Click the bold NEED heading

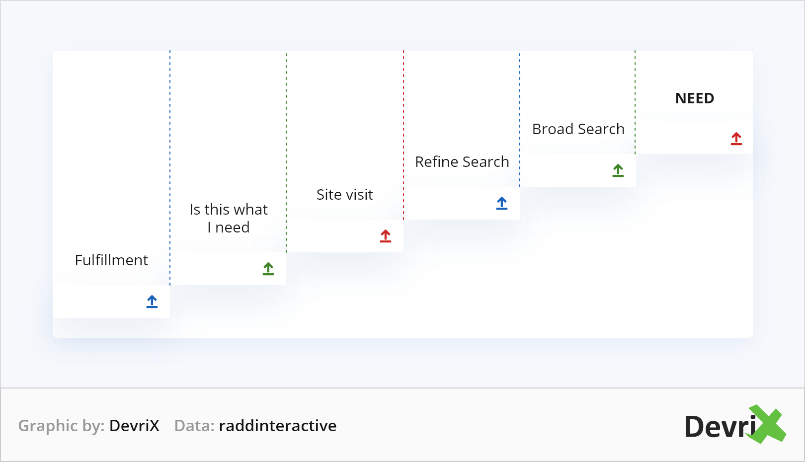click(x=695, y=98)
